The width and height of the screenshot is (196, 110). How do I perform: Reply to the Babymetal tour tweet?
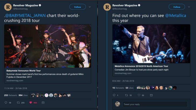[6, 102]
